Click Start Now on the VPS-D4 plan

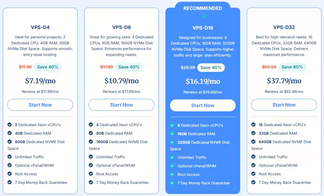coord(40,105)
